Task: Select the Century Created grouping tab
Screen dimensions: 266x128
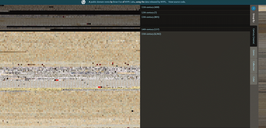Action: point(254,36)
